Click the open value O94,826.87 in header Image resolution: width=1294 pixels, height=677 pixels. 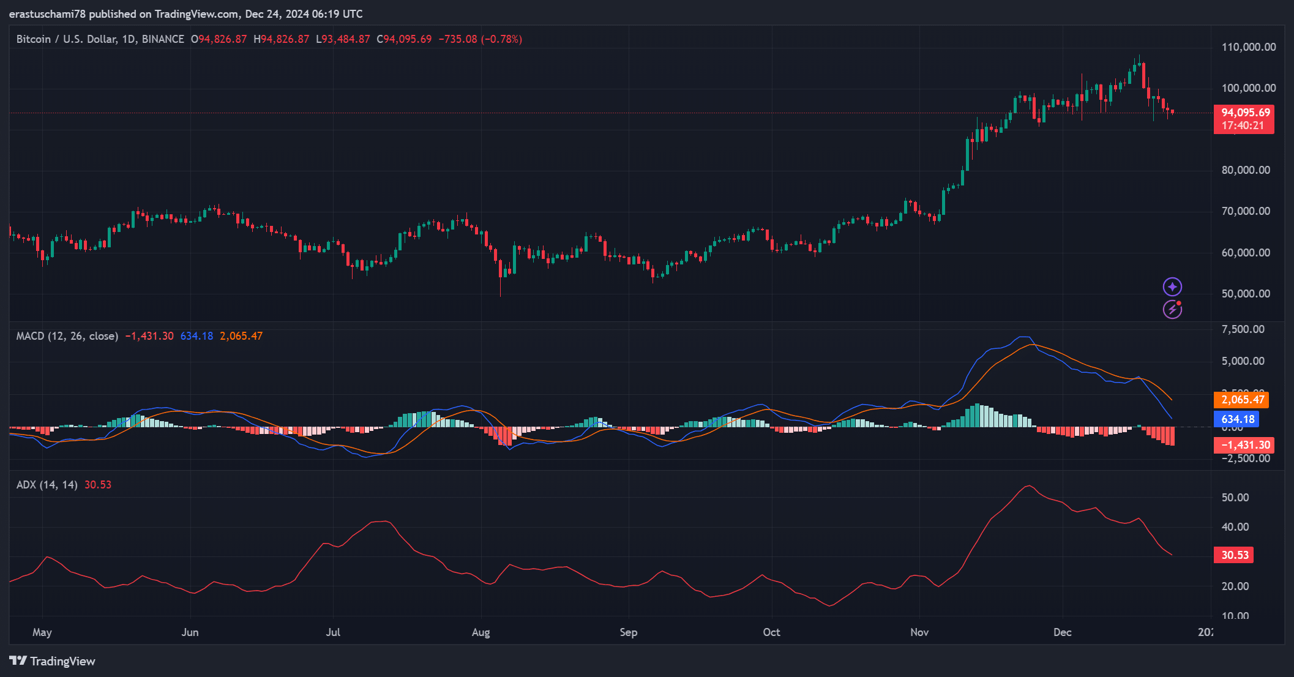(x=219, y=39)
